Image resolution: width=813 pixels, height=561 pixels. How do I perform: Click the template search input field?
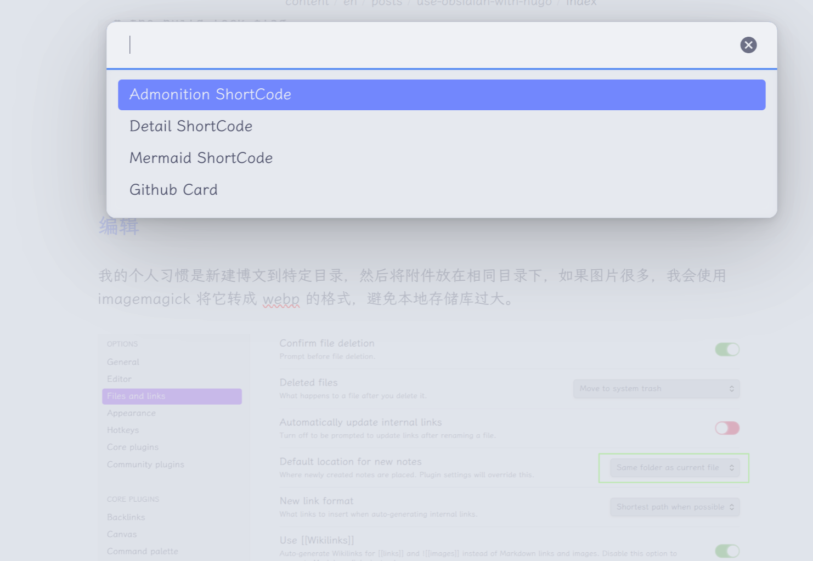(x=428, y=45)
